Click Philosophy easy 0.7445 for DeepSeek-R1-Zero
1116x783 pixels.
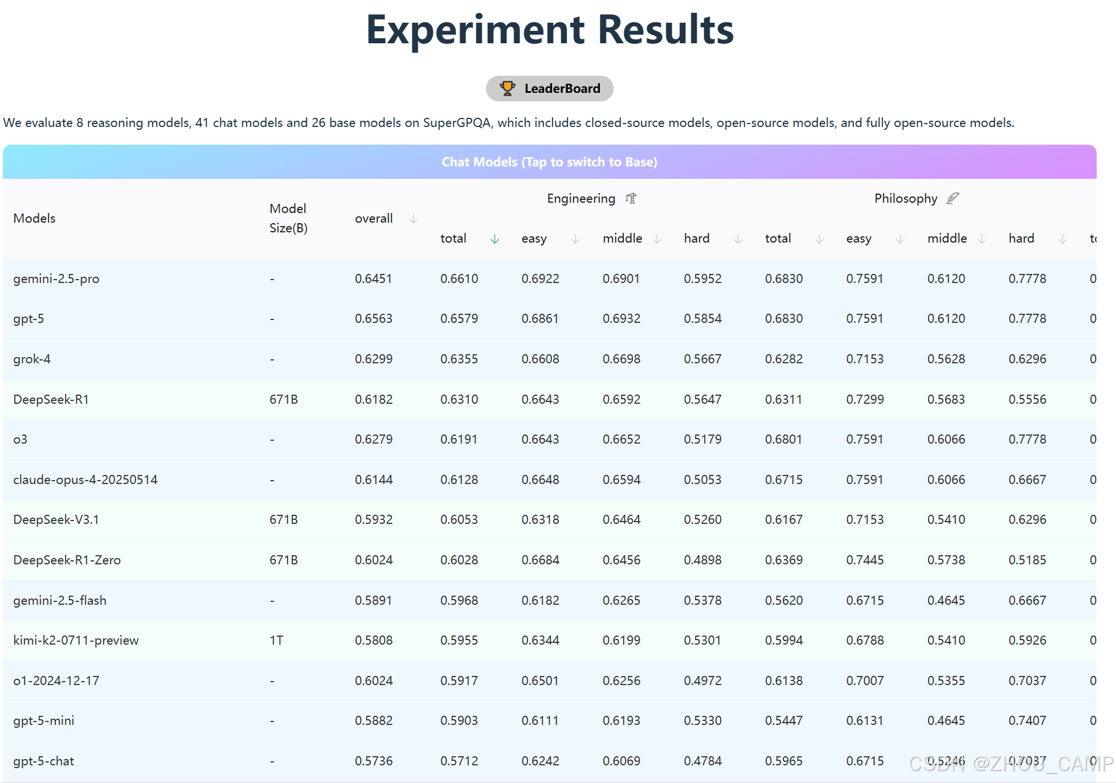click(x=865, y=560)
